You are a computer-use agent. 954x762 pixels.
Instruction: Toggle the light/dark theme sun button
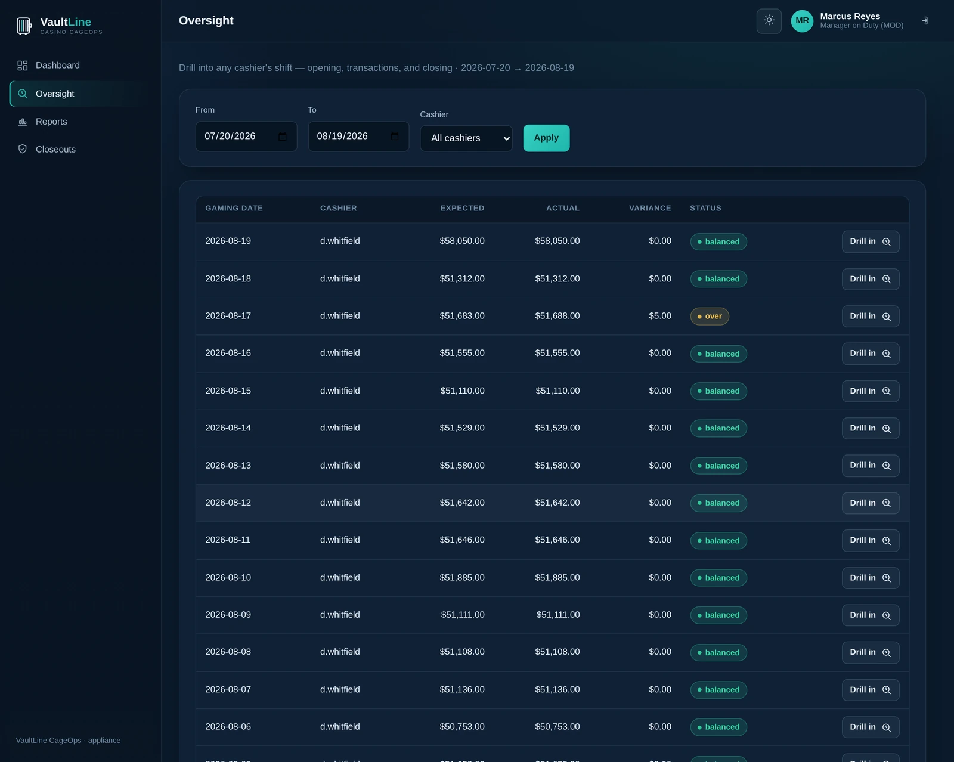[x=769, y=21]
